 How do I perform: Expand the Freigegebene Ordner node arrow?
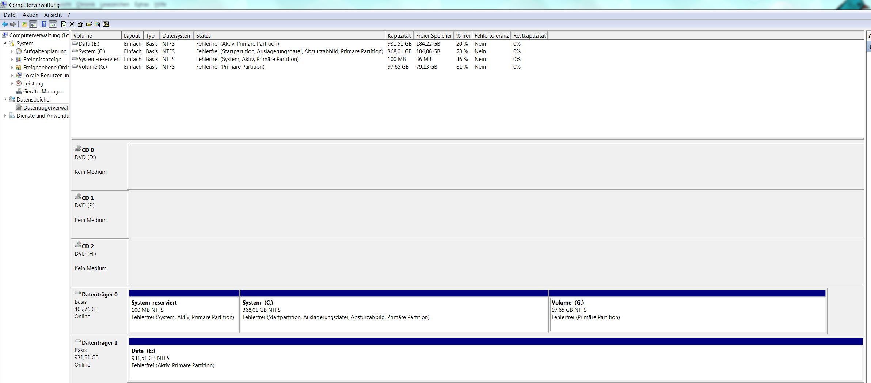[x=12, y=68]
